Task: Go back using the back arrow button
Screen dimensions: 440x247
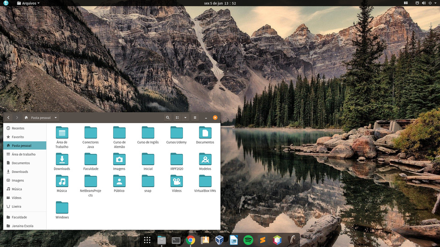Action: tap(8, 118)
